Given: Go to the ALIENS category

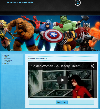Looking at the screenshot, I should (x=7, y=62).
